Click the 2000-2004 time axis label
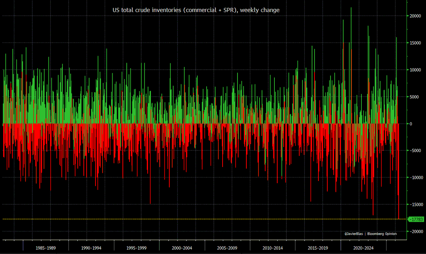426x254 pixels. 182,248
